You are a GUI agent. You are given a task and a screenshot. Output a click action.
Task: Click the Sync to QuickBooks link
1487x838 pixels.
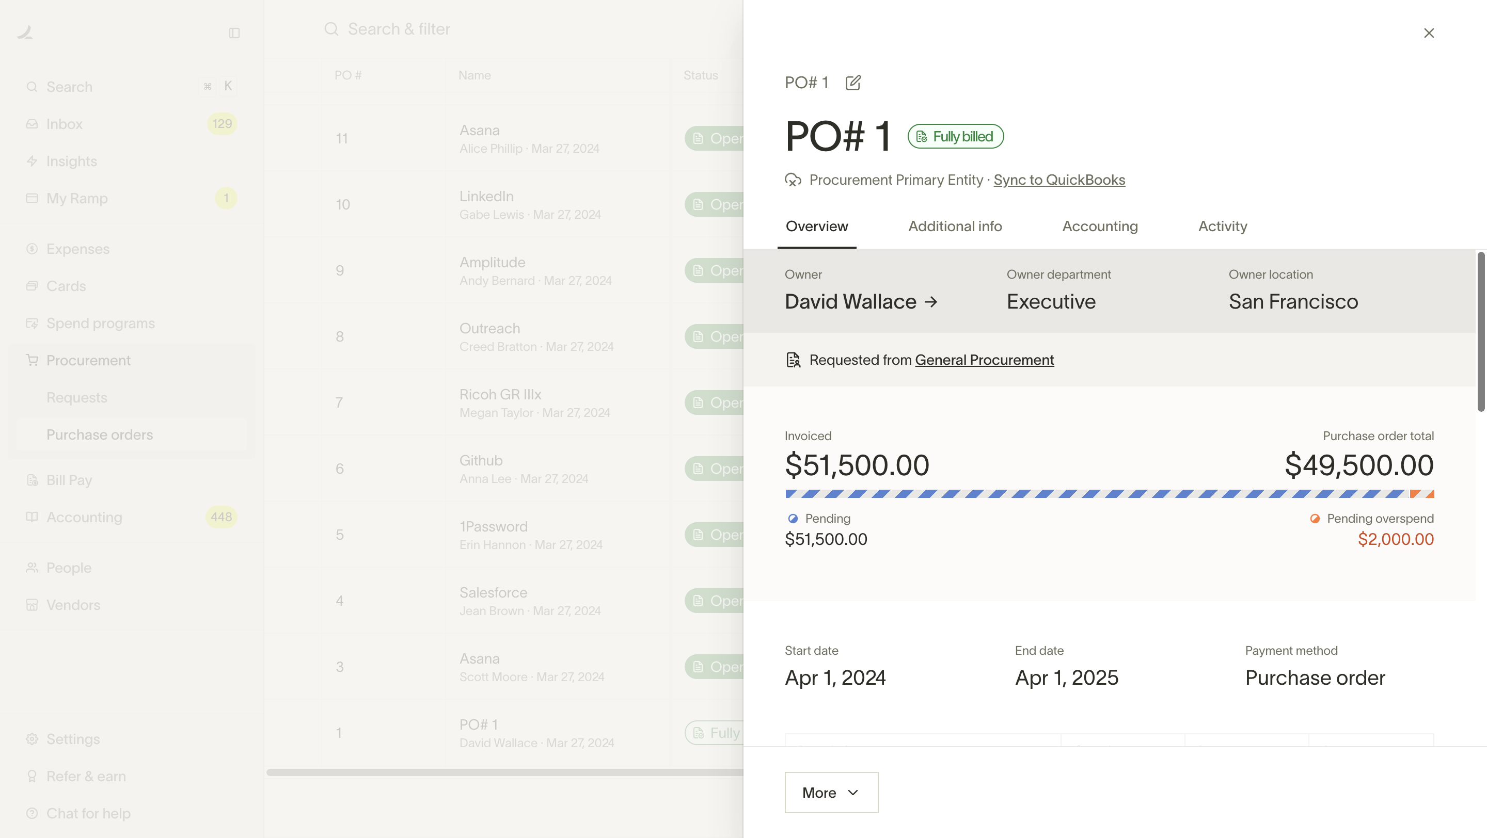[1059, 180]
